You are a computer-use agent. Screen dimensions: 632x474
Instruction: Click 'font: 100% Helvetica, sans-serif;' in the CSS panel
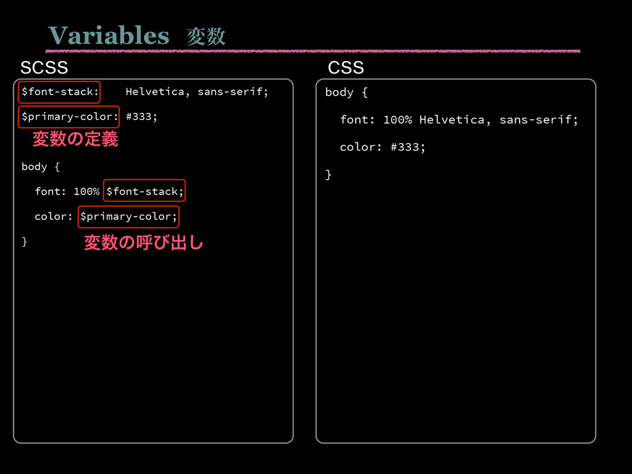[x=459, y=120]
